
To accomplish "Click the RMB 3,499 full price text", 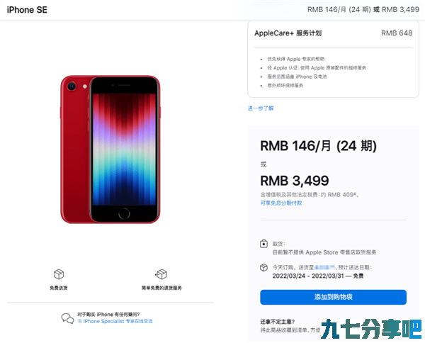I will pos(295,181).
